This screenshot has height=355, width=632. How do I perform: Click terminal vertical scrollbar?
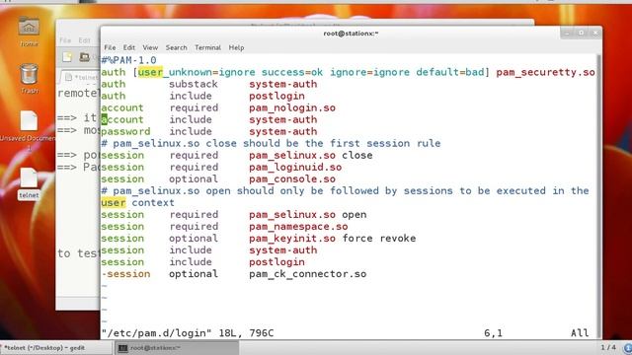point(599,196)
